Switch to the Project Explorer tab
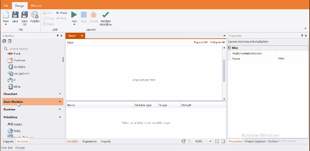310x151 pixels. tap(255, 141)
